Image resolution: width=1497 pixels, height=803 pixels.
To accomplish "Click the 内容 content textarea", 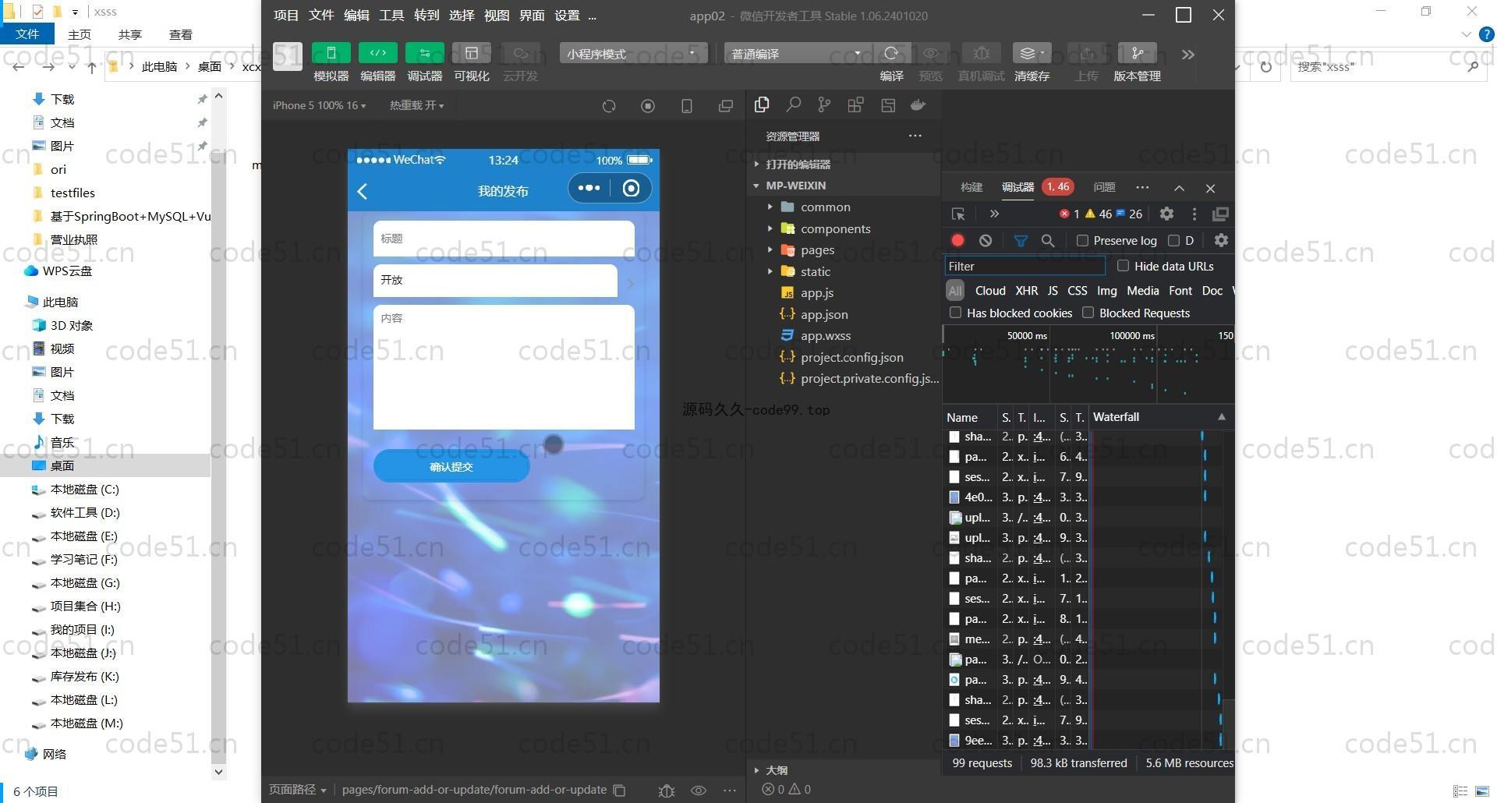I will pyautogui.click(x=504, y=367).
